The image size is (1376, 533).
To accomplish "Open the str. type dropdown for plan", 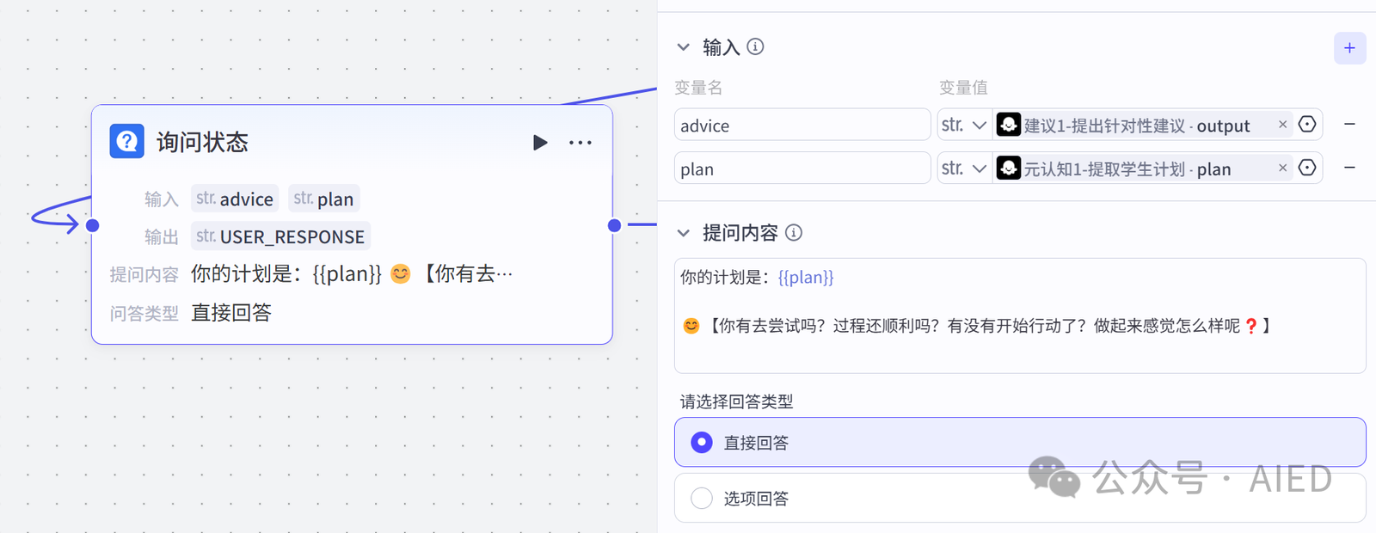I will (x=964, y=168).
